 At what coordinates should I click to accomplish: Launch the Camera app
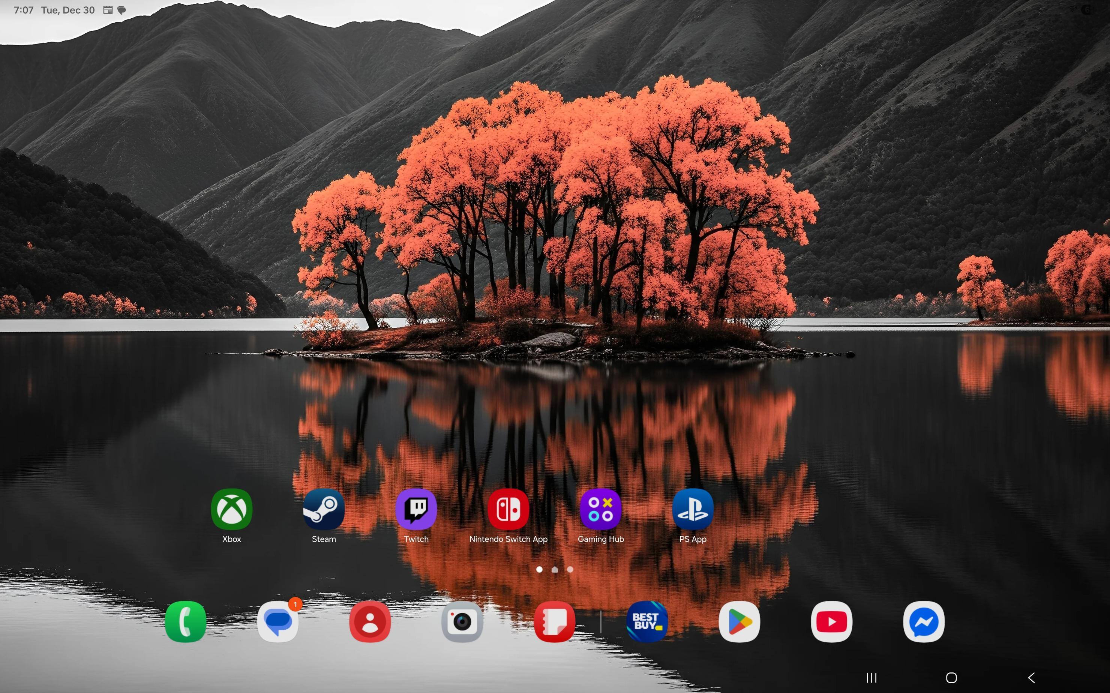point(462,621)
